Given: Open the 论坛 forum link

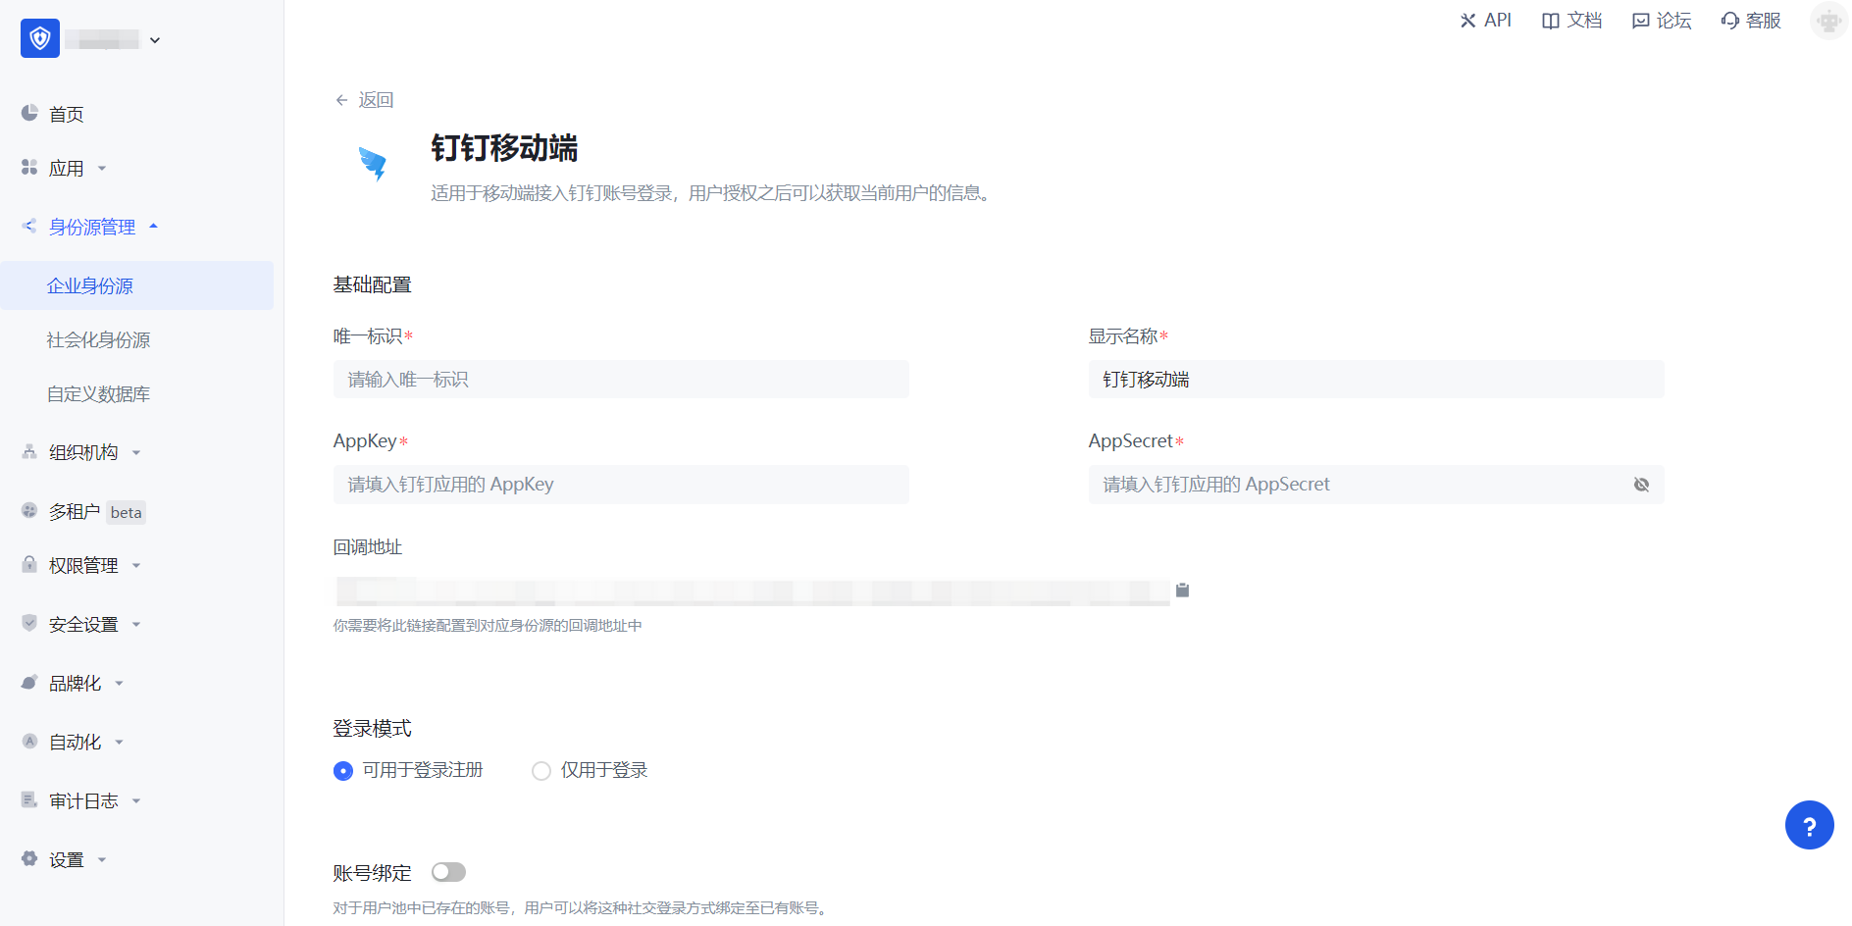Looking at the screenshot, I should tap(1662, 21).
